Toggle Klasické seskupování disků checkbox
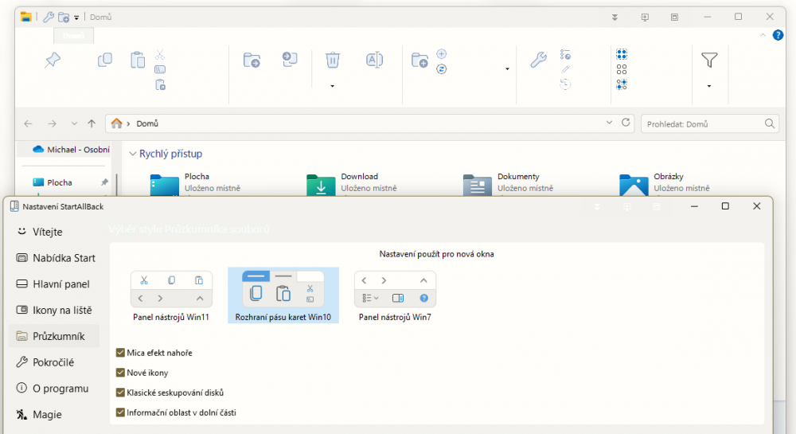796x434 pixels. tap(120, 393)
